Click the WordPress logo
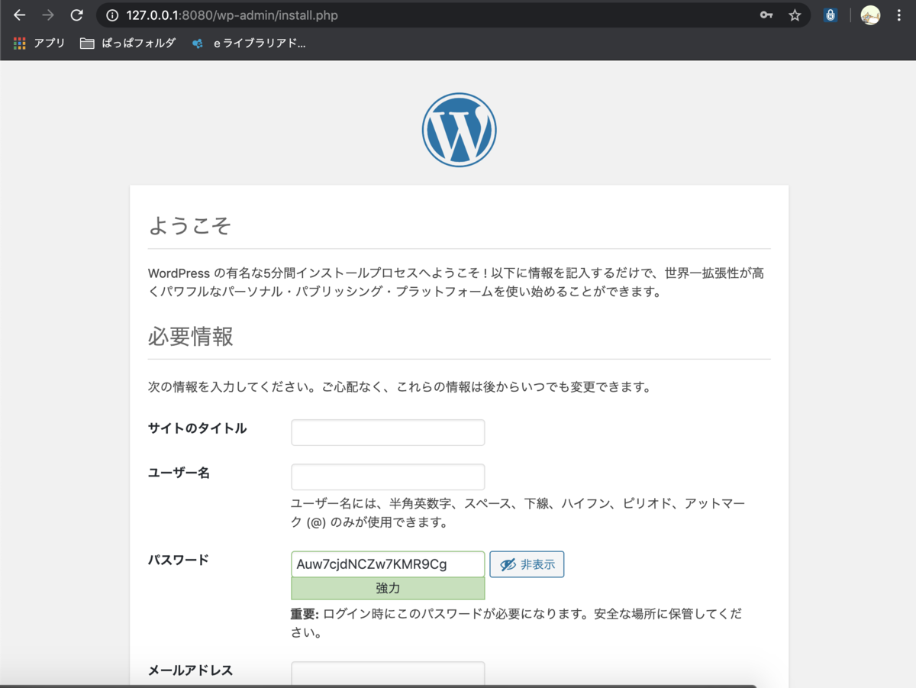The height and width of the screenshot is (688, 916). (x=459, y=130)
